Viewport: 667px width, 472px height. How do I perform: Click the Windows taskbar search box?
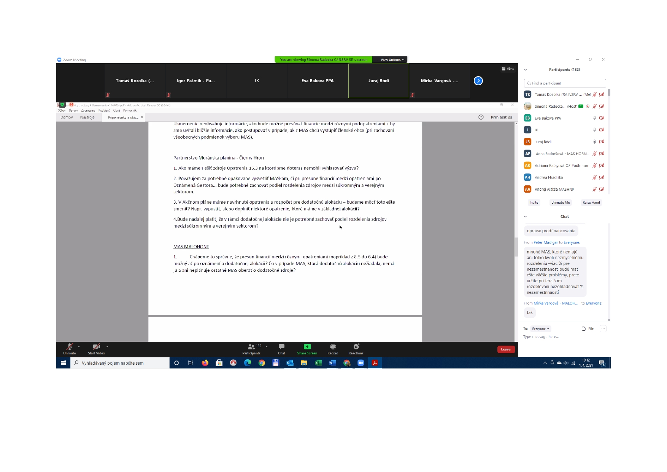point(120,363)
